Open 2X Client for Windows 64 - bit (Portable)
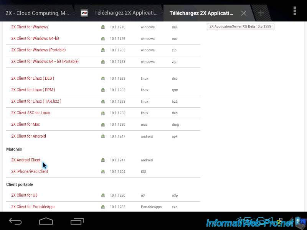 point(45,62)
